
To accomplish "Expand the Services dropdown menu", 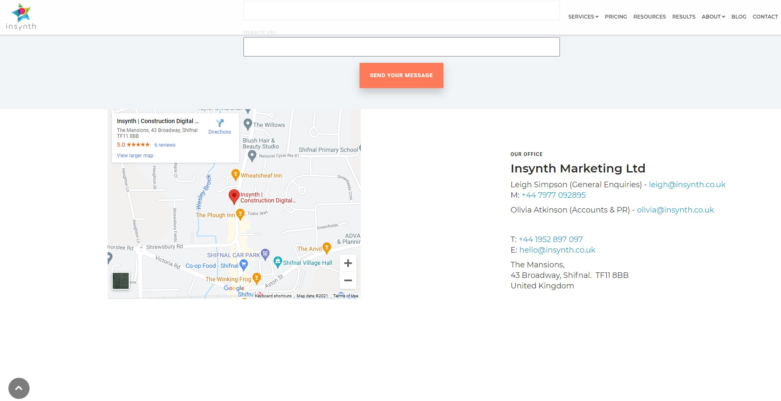I will (583, 17).
